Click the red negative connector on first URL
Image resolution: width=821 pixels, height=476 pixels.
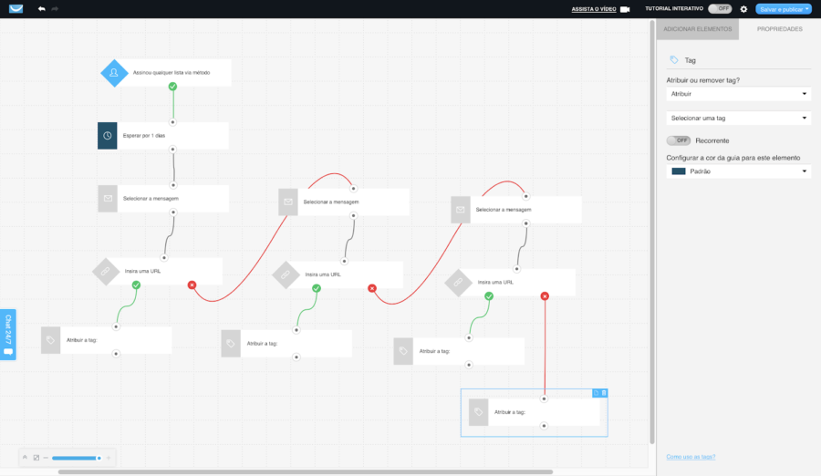(x=192, y=285)
